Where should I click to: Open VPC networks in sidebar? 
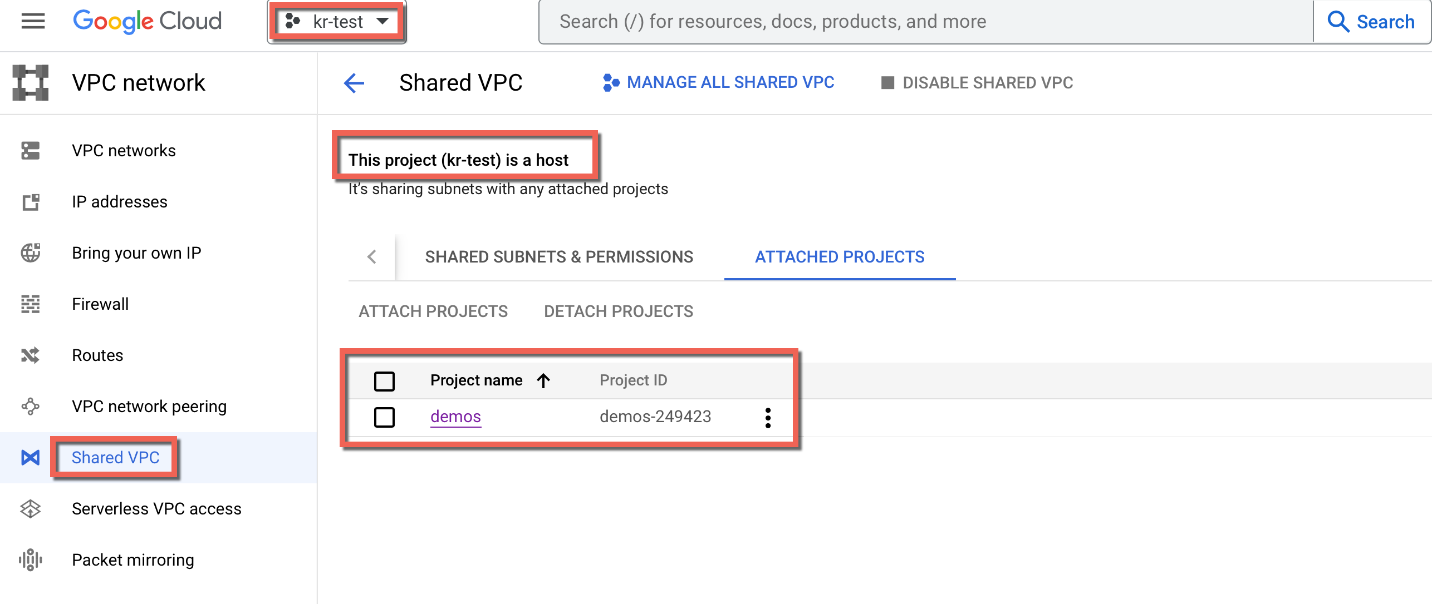click(x=124, y=151)
